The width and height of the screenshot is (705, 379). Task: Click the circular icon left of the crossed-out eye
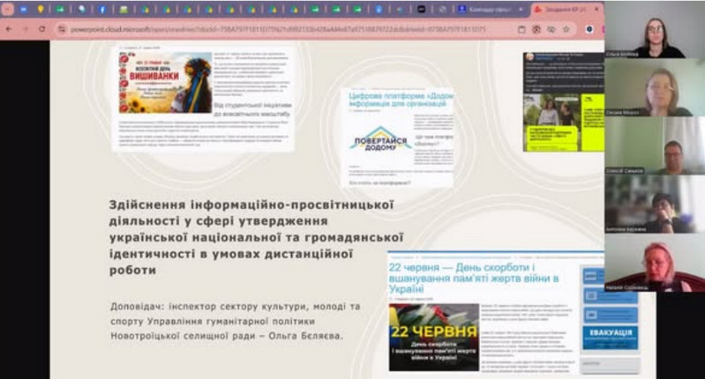click(x=536, y=29)
